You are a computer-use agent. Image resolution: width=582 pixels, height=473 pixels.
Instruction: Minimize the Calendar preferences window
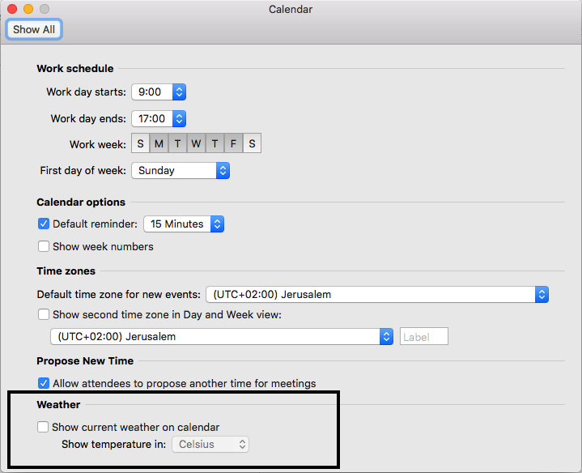(28, 9)
